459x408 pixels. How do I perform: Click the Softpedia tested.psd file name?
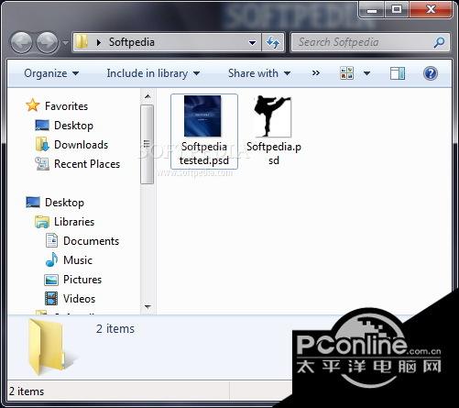204,153
